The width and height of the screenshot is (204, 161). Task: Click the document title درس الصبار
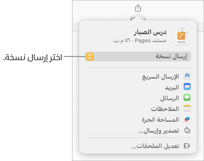151,33
